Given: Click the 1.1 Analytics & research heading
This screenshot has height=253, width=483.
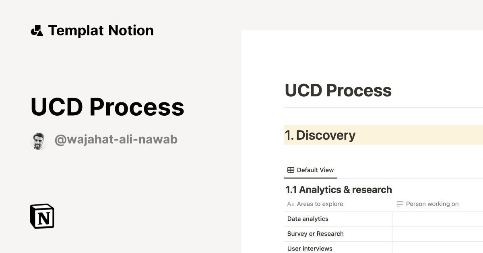Looking at the screenshot, I should coord(339,190).
